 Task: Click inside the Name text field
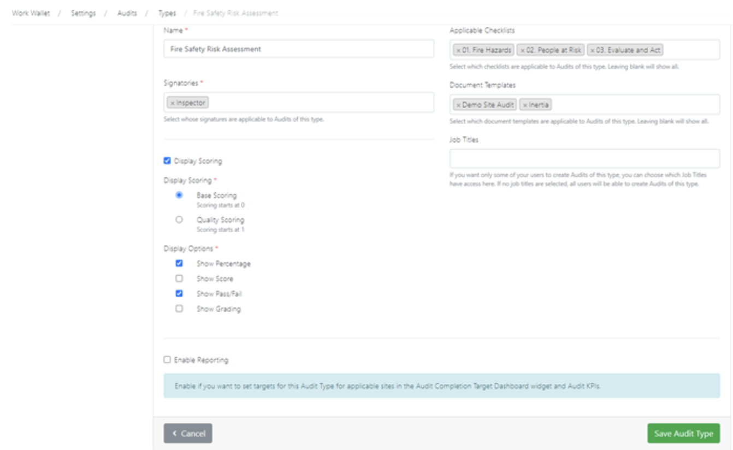298,50
